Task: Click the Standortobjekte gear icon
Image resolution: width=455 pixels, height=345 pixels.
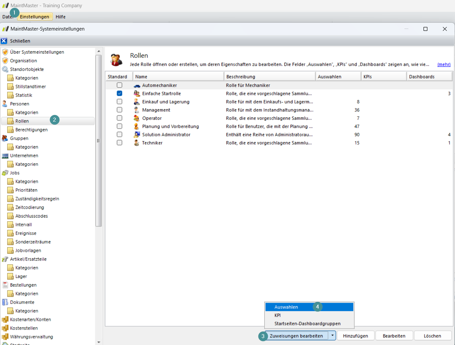Action: 5,69
